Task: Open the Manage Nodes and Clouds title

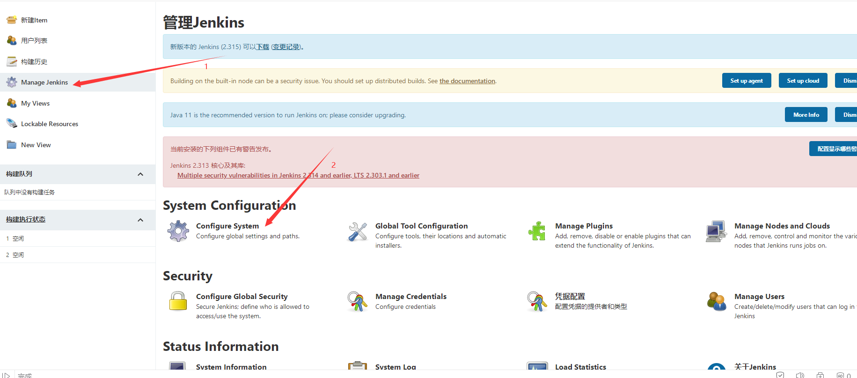Action: coord(782,226)
